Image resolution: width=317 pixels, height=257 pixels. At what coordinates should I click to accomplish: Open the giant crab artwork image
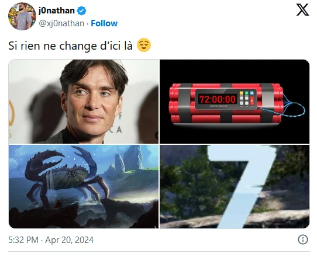84,186
